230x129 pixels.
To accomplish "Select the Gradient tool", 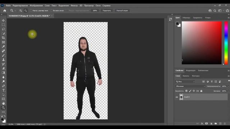I will (x=3, y=73).
